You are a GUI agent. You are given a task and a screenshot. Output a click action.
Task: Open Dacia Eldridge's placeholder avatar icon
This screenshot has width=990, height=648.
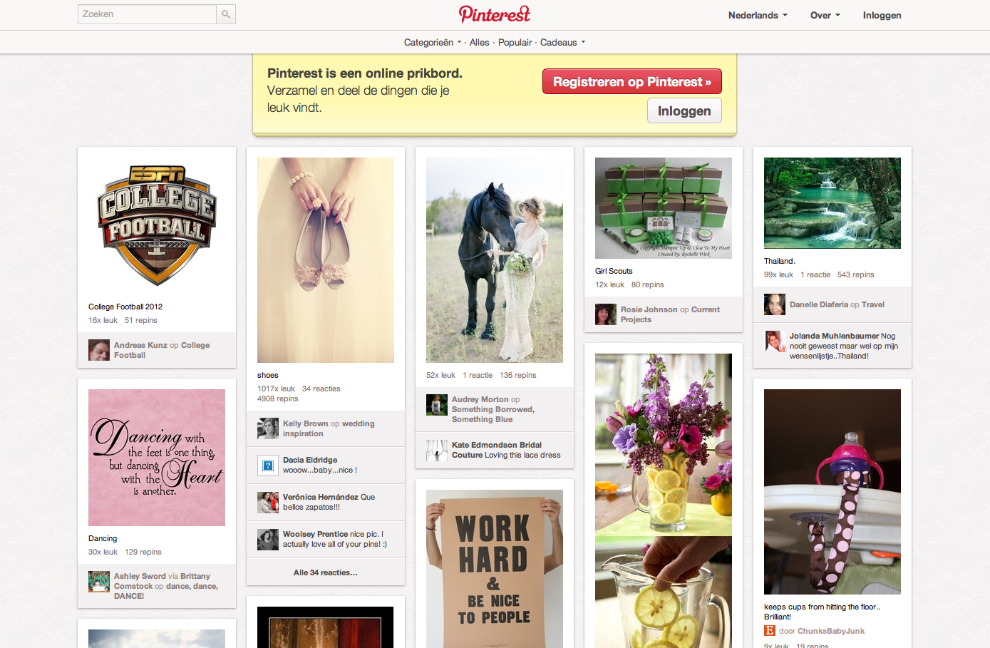(x=268, y=466)
